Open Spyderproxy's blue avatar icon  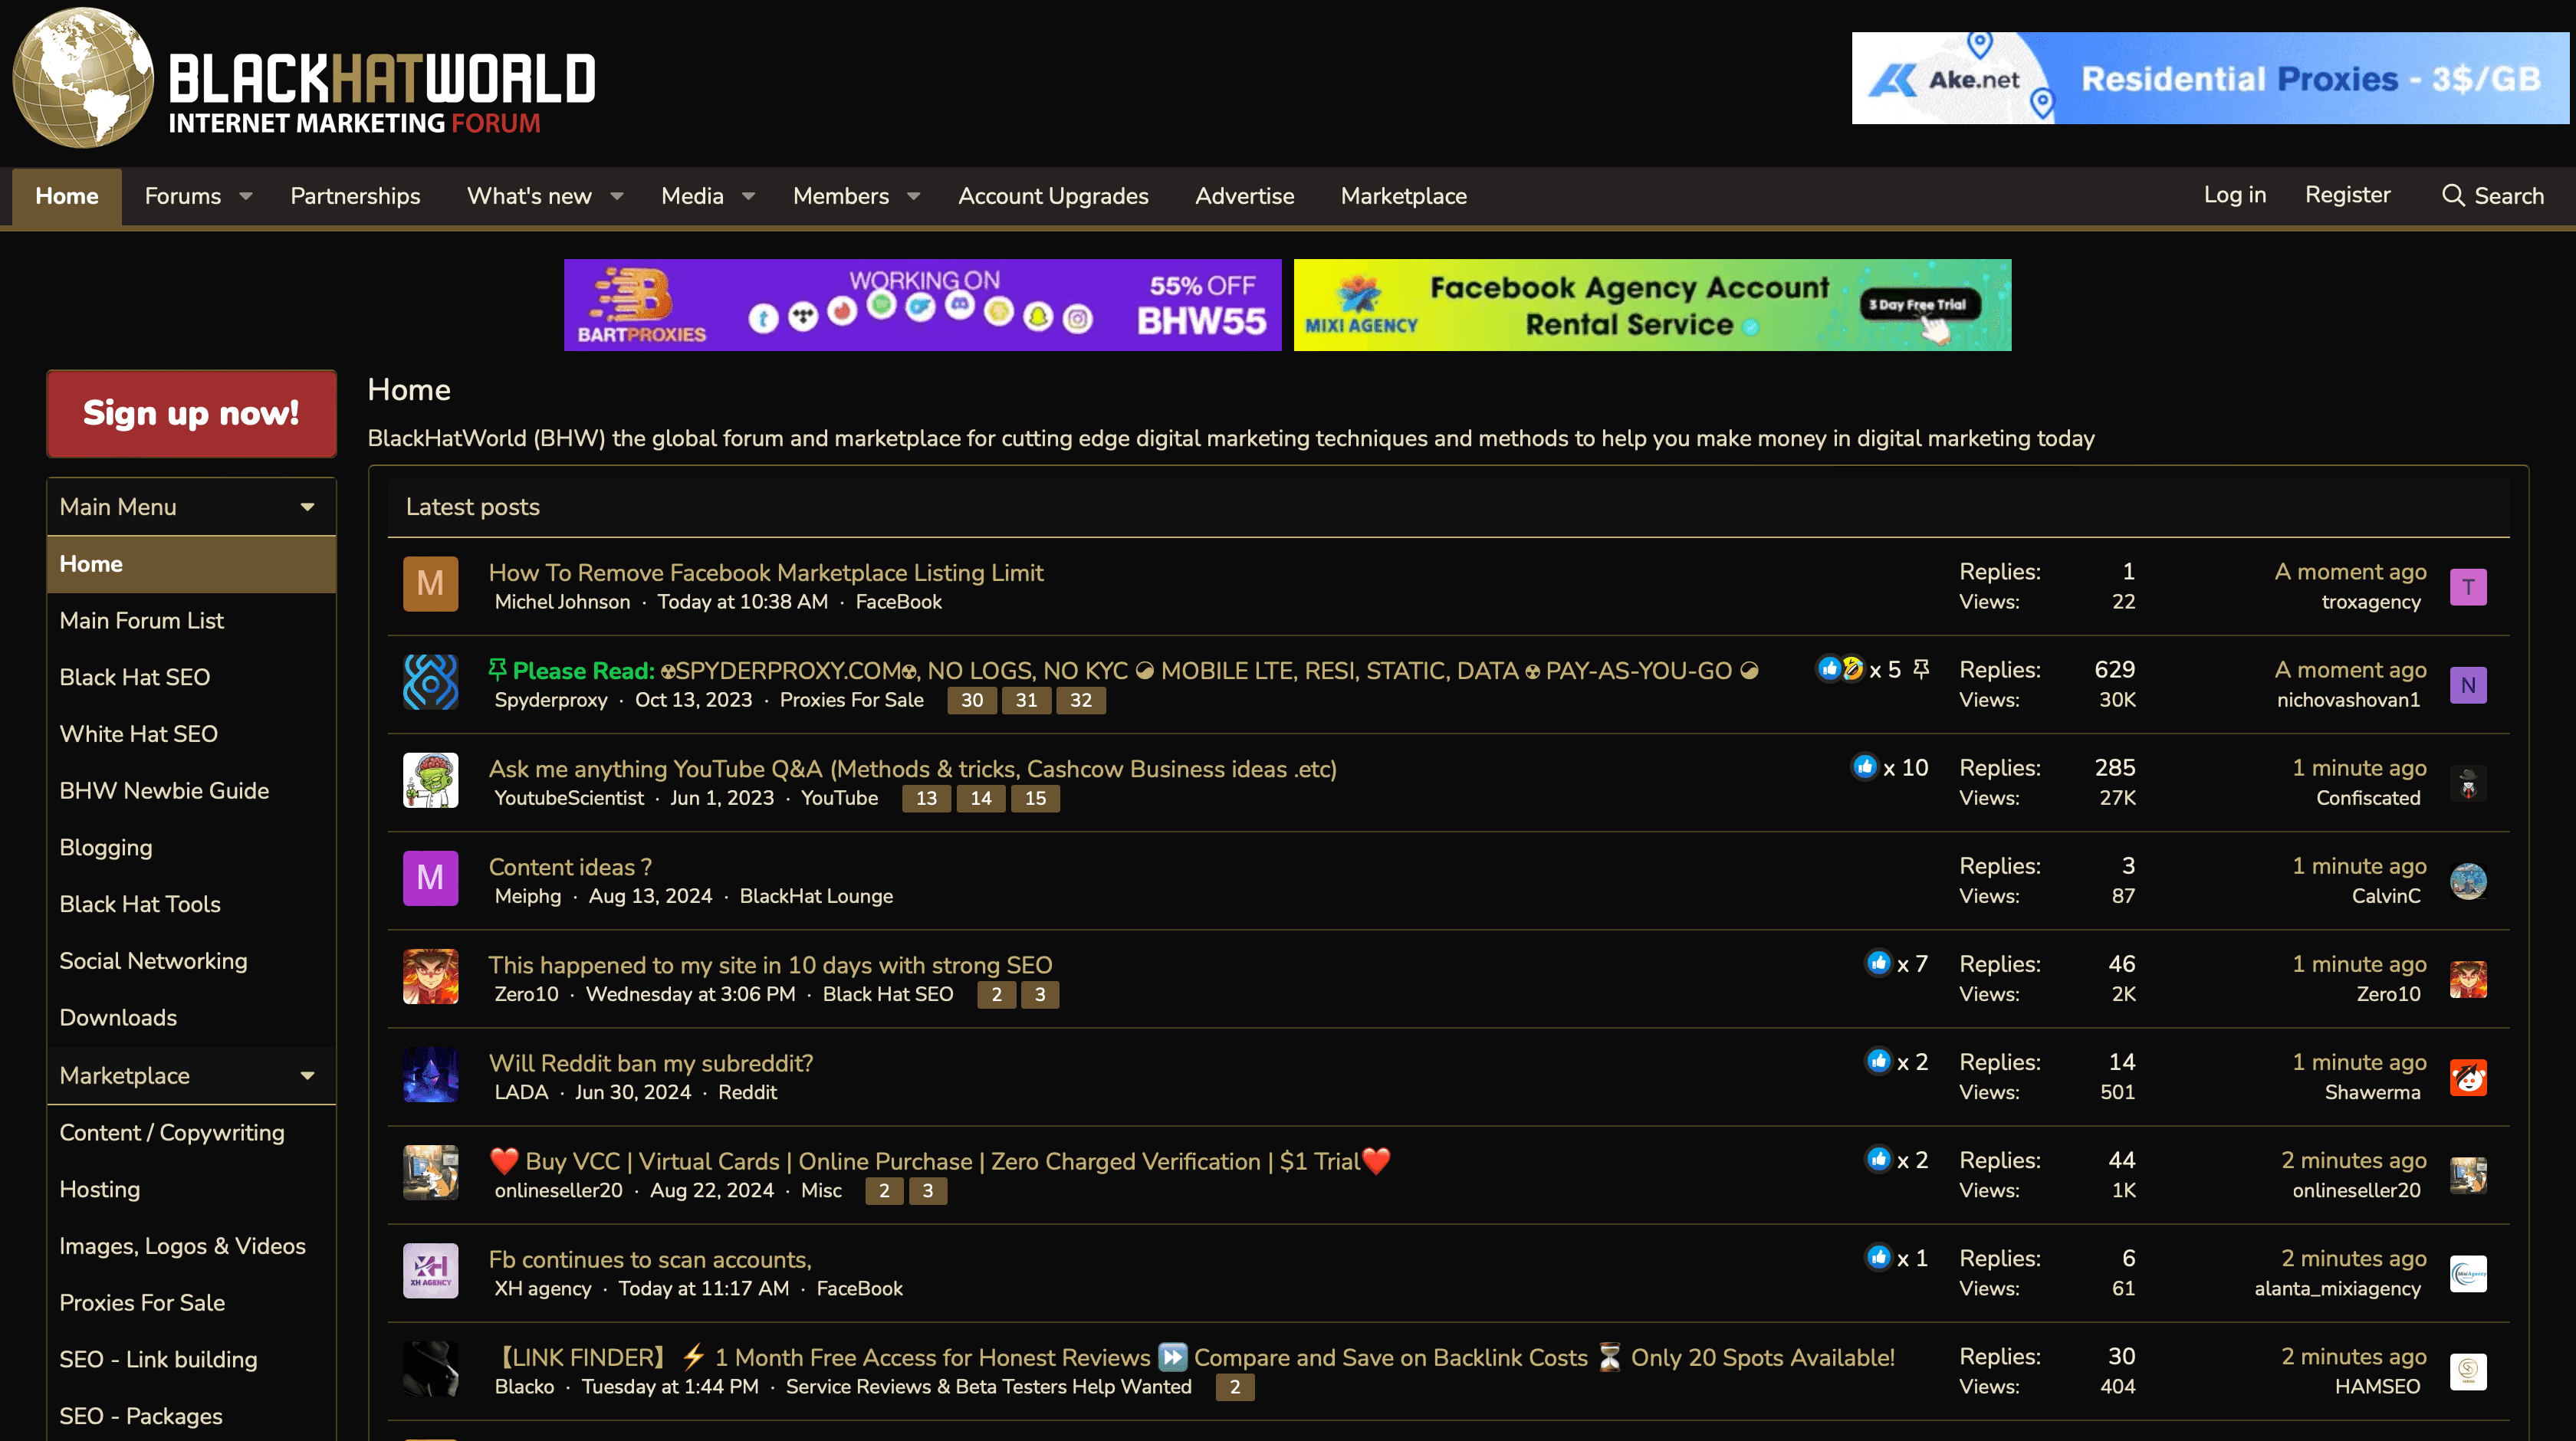coord(430,682)
